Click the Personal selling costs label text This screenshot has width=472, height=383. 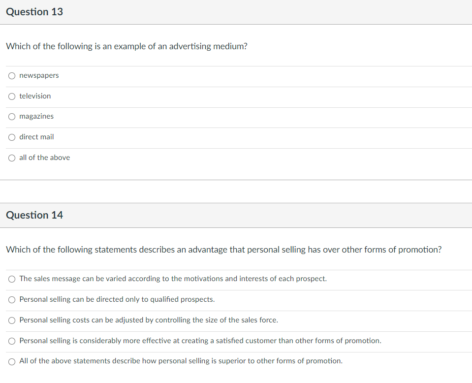[x=149, y=320]
